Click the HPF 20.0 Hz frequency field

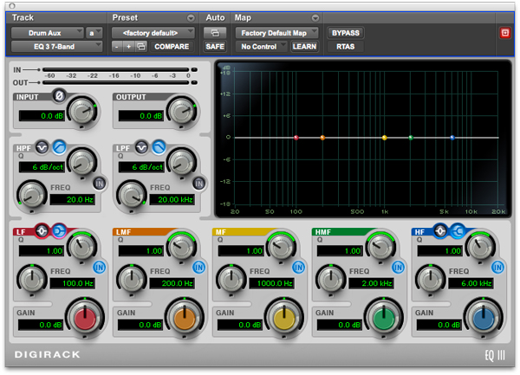tap(72, 200)
